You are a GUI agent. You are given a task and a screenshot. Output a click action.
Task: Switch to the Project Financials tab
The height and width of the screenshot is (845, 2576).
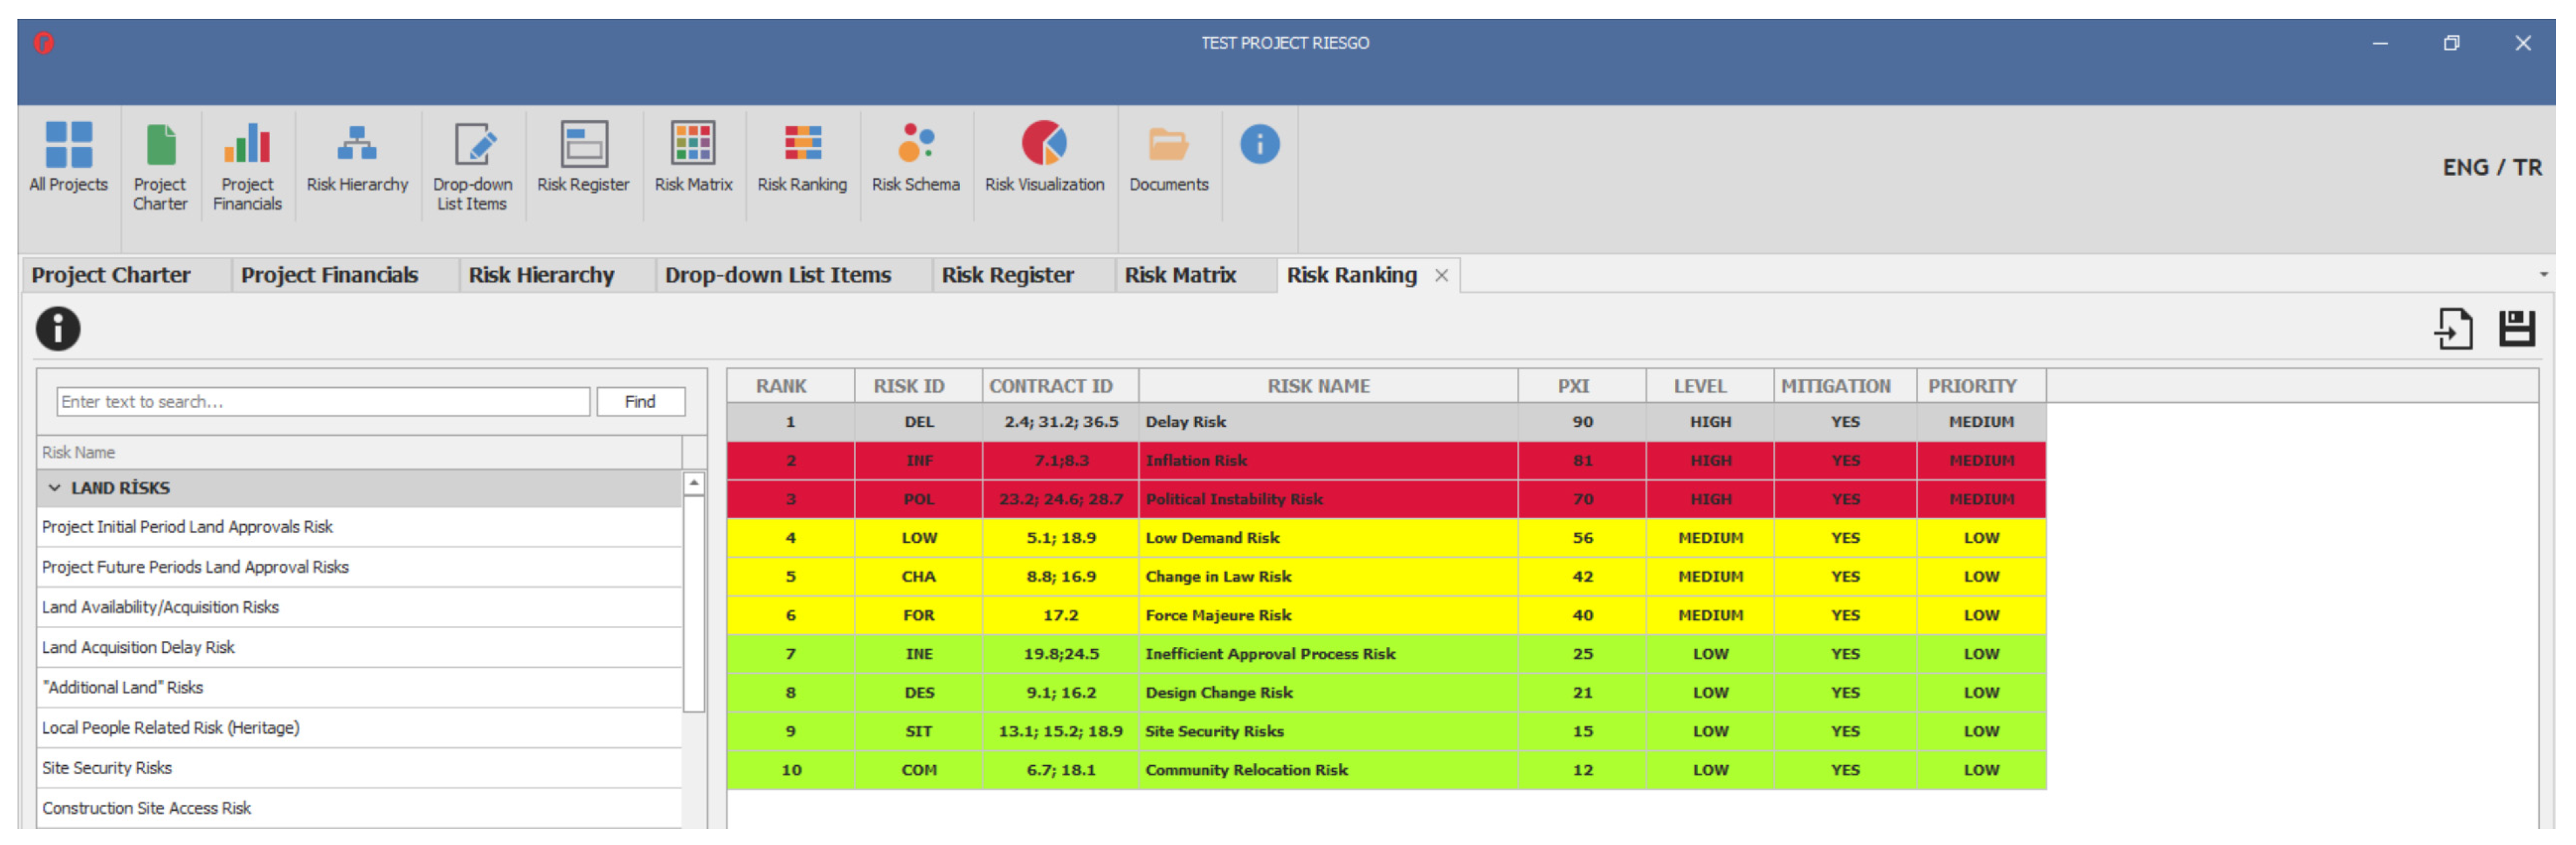point(329,275)
